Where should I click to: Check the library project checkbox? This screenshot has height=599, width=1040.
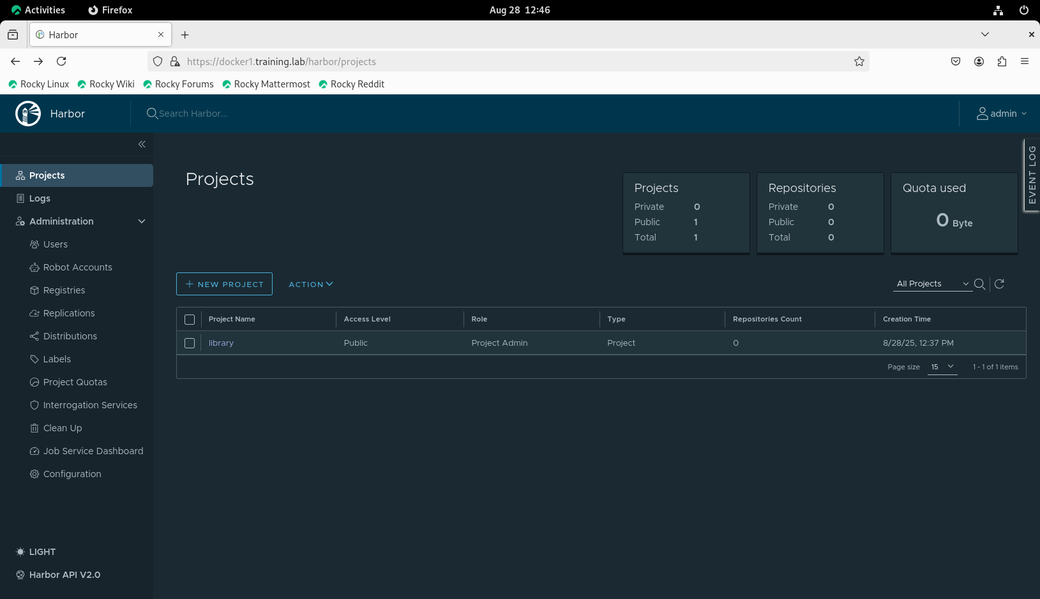pos(190,343)
